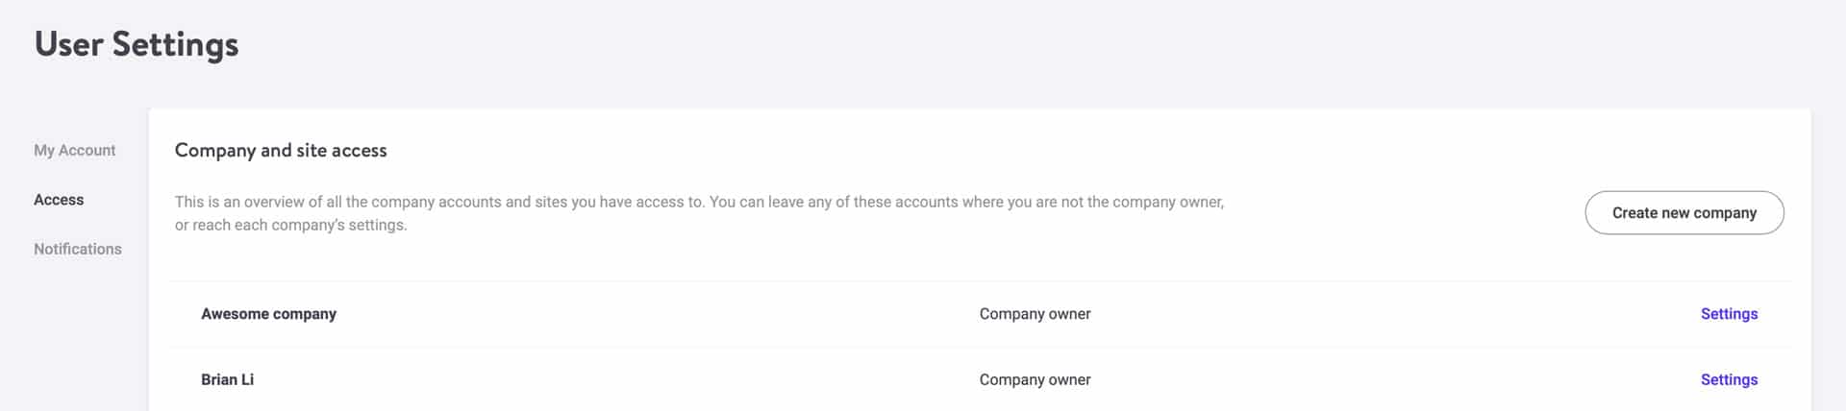Select the Access sidebar item

pyautogui.click(x=59, y=200)
